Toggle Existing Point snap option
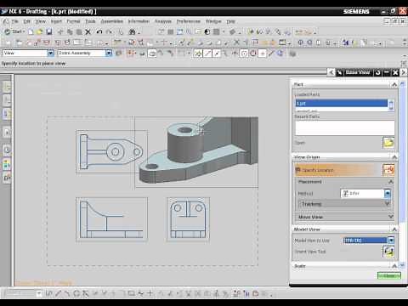The width and height of the screenshot is (408, 306). click(x=262, y=54)
